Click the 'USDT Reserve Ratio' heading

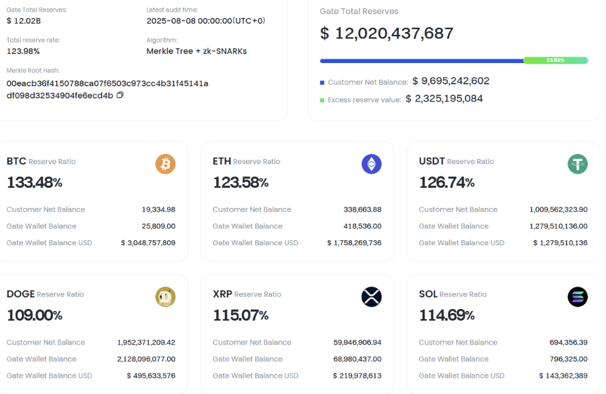pyautogui.click(x=456, y=162)
